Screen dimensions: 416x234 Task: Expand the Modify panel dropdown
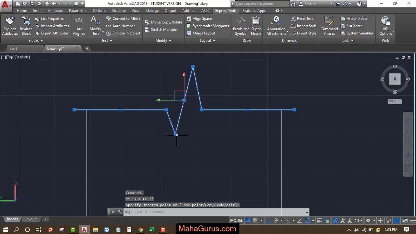(x=163, y=41)
